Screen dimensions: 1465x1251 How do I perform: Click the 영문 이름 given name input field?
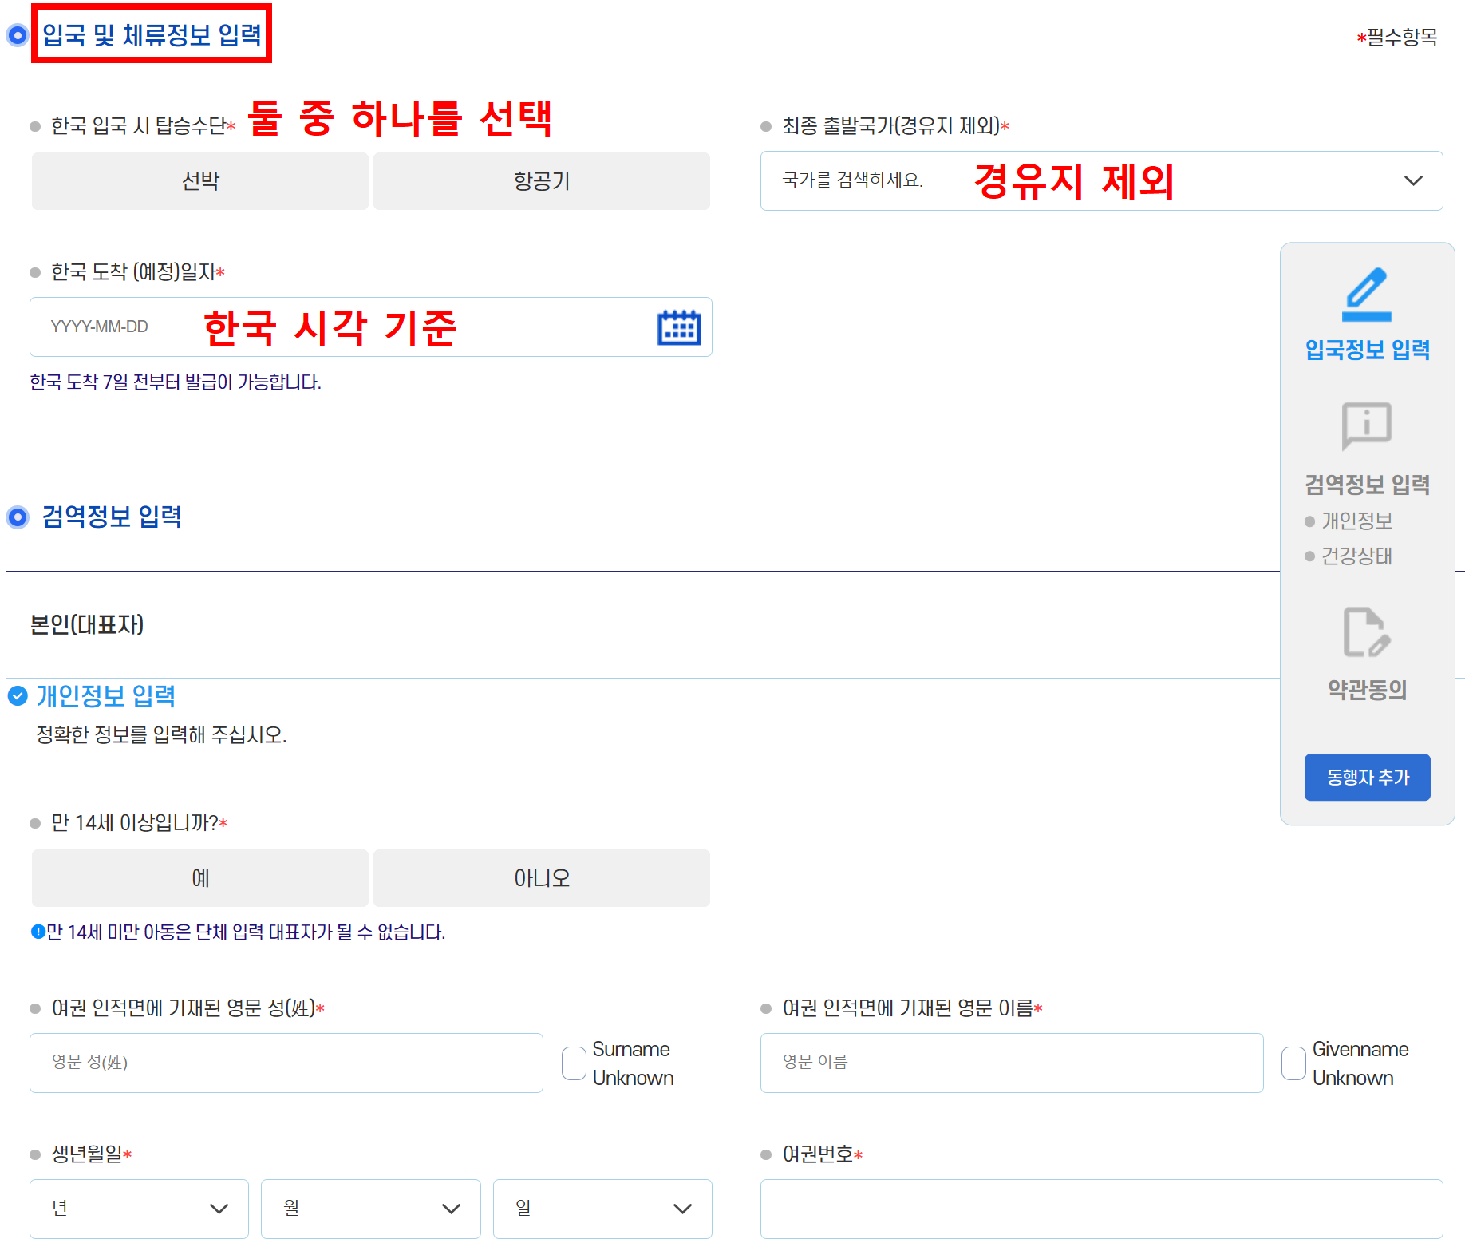[1012, 1063]
